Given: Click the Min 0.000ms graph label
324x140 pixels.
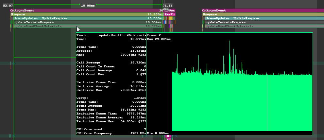Looking at the screenshot, I should pyautogui.click(x=158, y=133).
